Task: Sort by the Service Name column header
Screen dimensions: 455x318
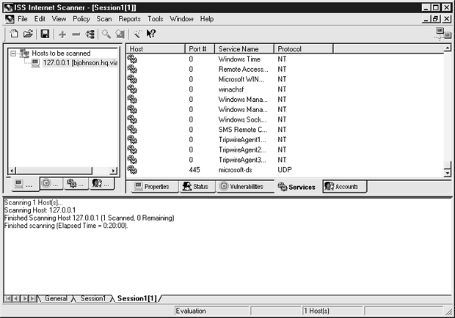Action: 244,48
